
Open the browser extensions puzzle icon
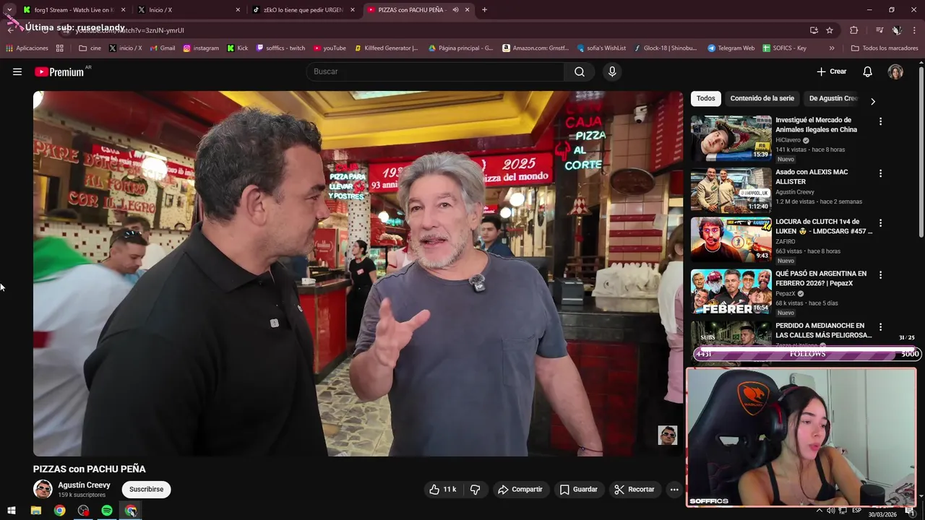[x=854, y=30]
